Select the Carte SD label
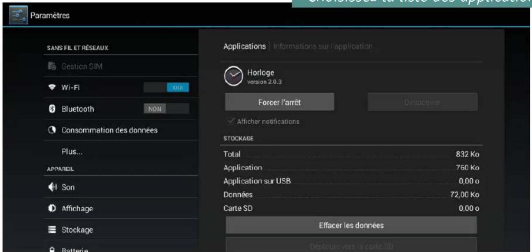532x252 pixels. [x=238, y=208]
